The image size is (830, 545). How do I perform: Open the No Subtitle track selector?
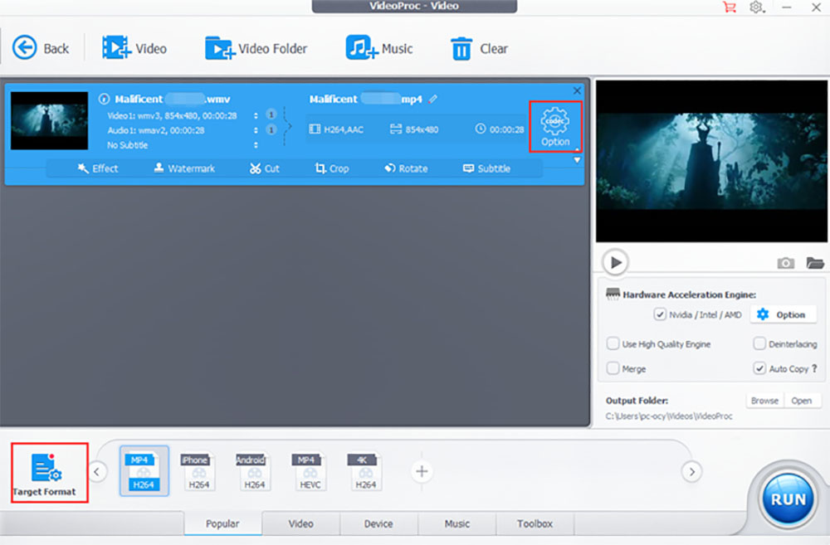click(256, 145)
